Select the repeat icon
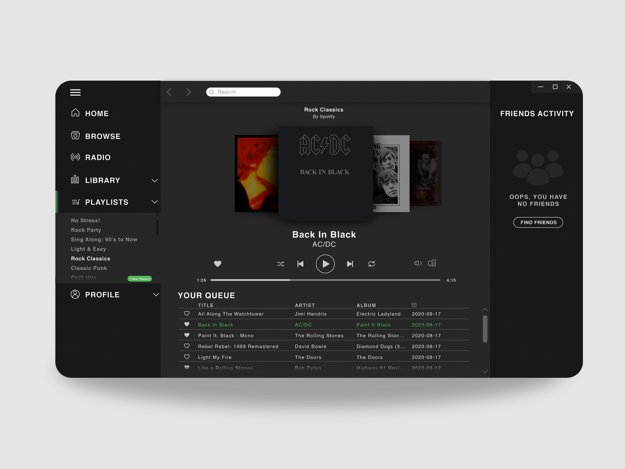This screenshot has height=469, width=625. point(371,264)
